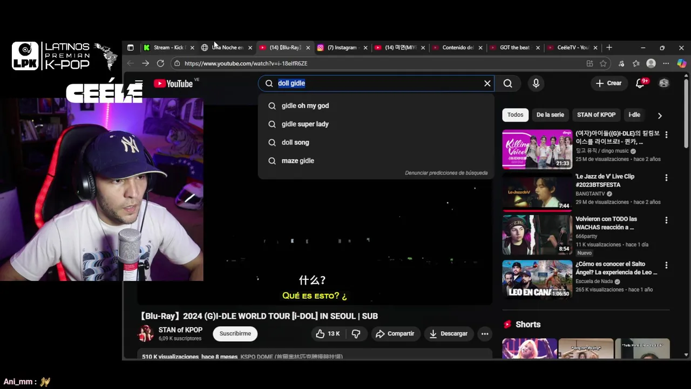Select suggestion 'gidle super lady'
The width and height of the screenshot is (691, 389).
coord(376,124)
